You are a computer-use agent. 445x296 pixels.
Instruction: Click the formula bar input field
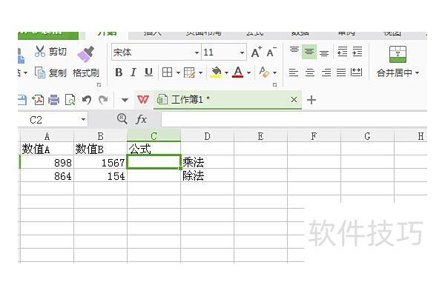pos(294,120)
